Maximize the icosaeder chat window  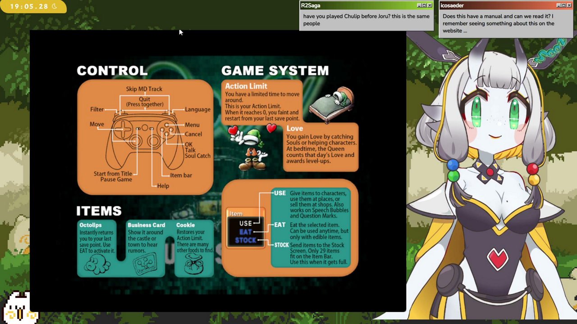(x=563, y=5)
